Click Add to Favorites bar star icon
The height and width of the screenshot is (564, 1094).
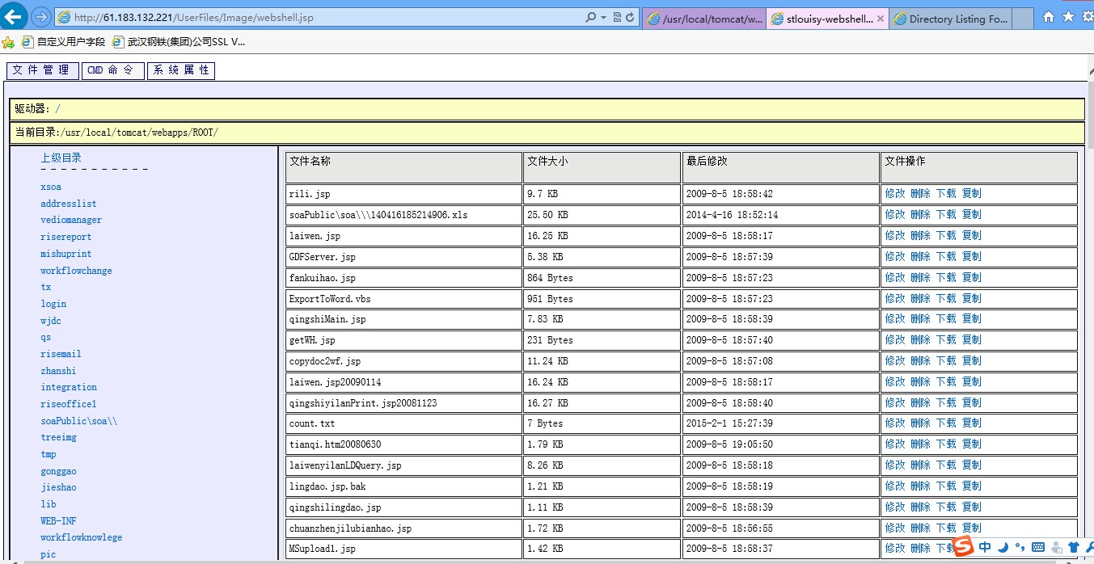pos(8,42)
